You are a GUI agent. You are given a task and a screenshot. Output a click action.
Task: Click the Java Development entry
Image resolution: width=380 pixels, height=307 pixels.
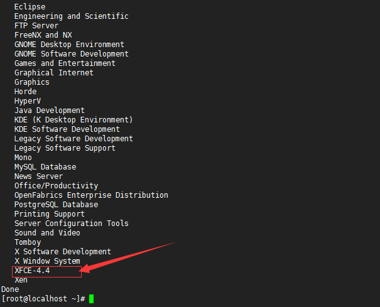tap(50, 110)
